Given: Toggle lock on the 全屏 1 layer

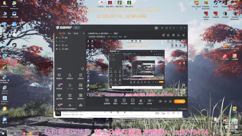Looking at the screenshot, I should [x=60, y=49].
